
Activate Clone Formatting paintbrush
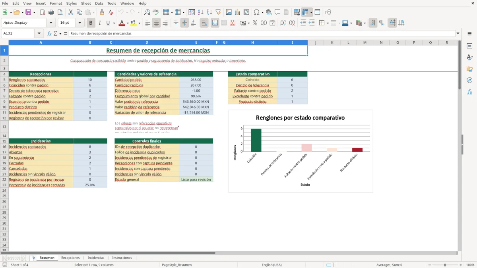pyautogui.click(x=102, y=12)
